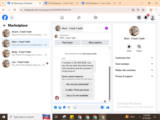Open the Facebook logo home
Image resolution: width=160 pixels, height=120 pixels.
[x=5, y=18]
